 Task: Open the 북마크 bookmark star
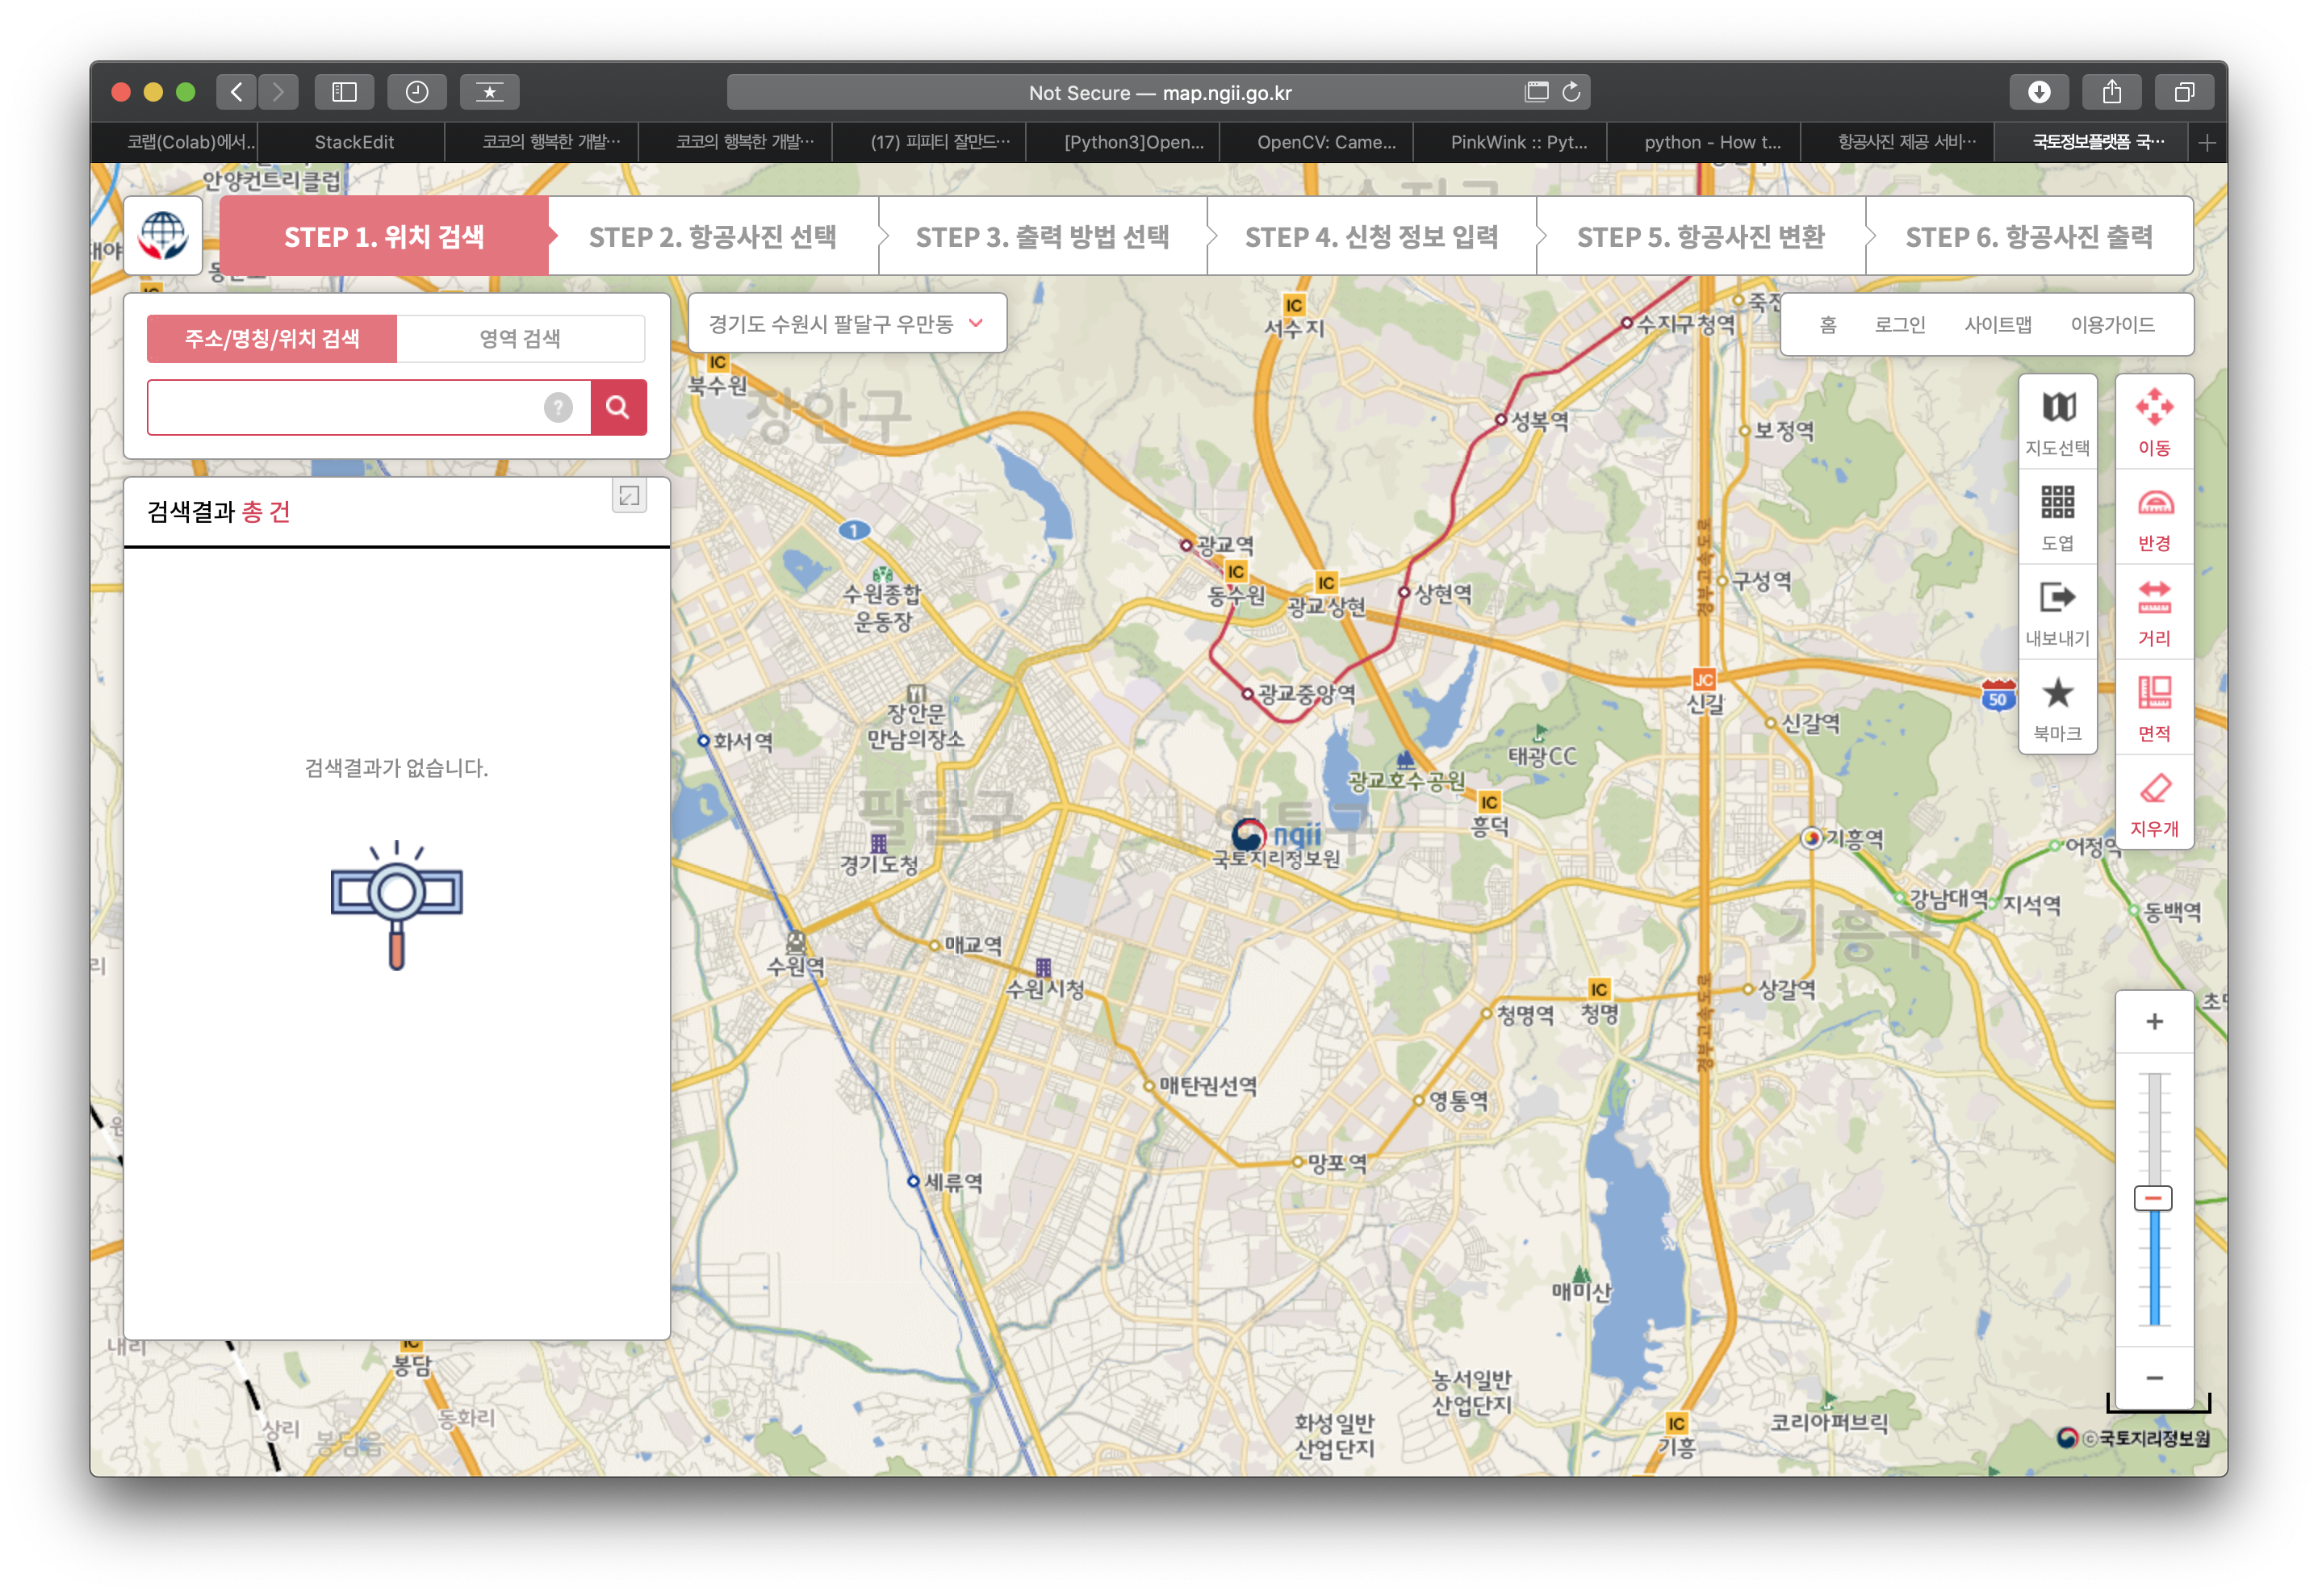[x=2057, y=707]
